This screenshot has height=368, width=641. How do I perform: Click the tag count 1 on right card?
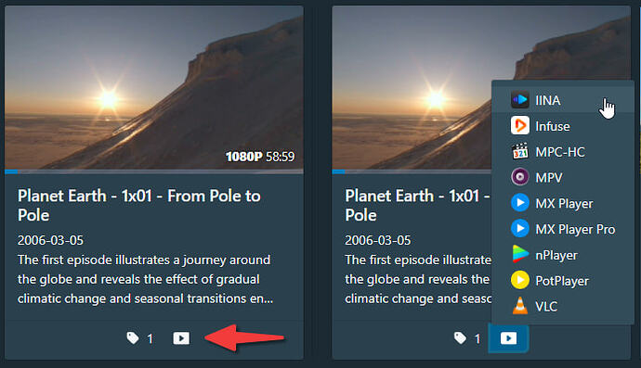click(x=477, y=338)
